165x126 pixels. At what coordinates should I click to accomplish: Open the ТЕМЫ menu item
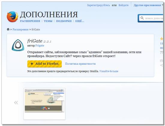48,21
